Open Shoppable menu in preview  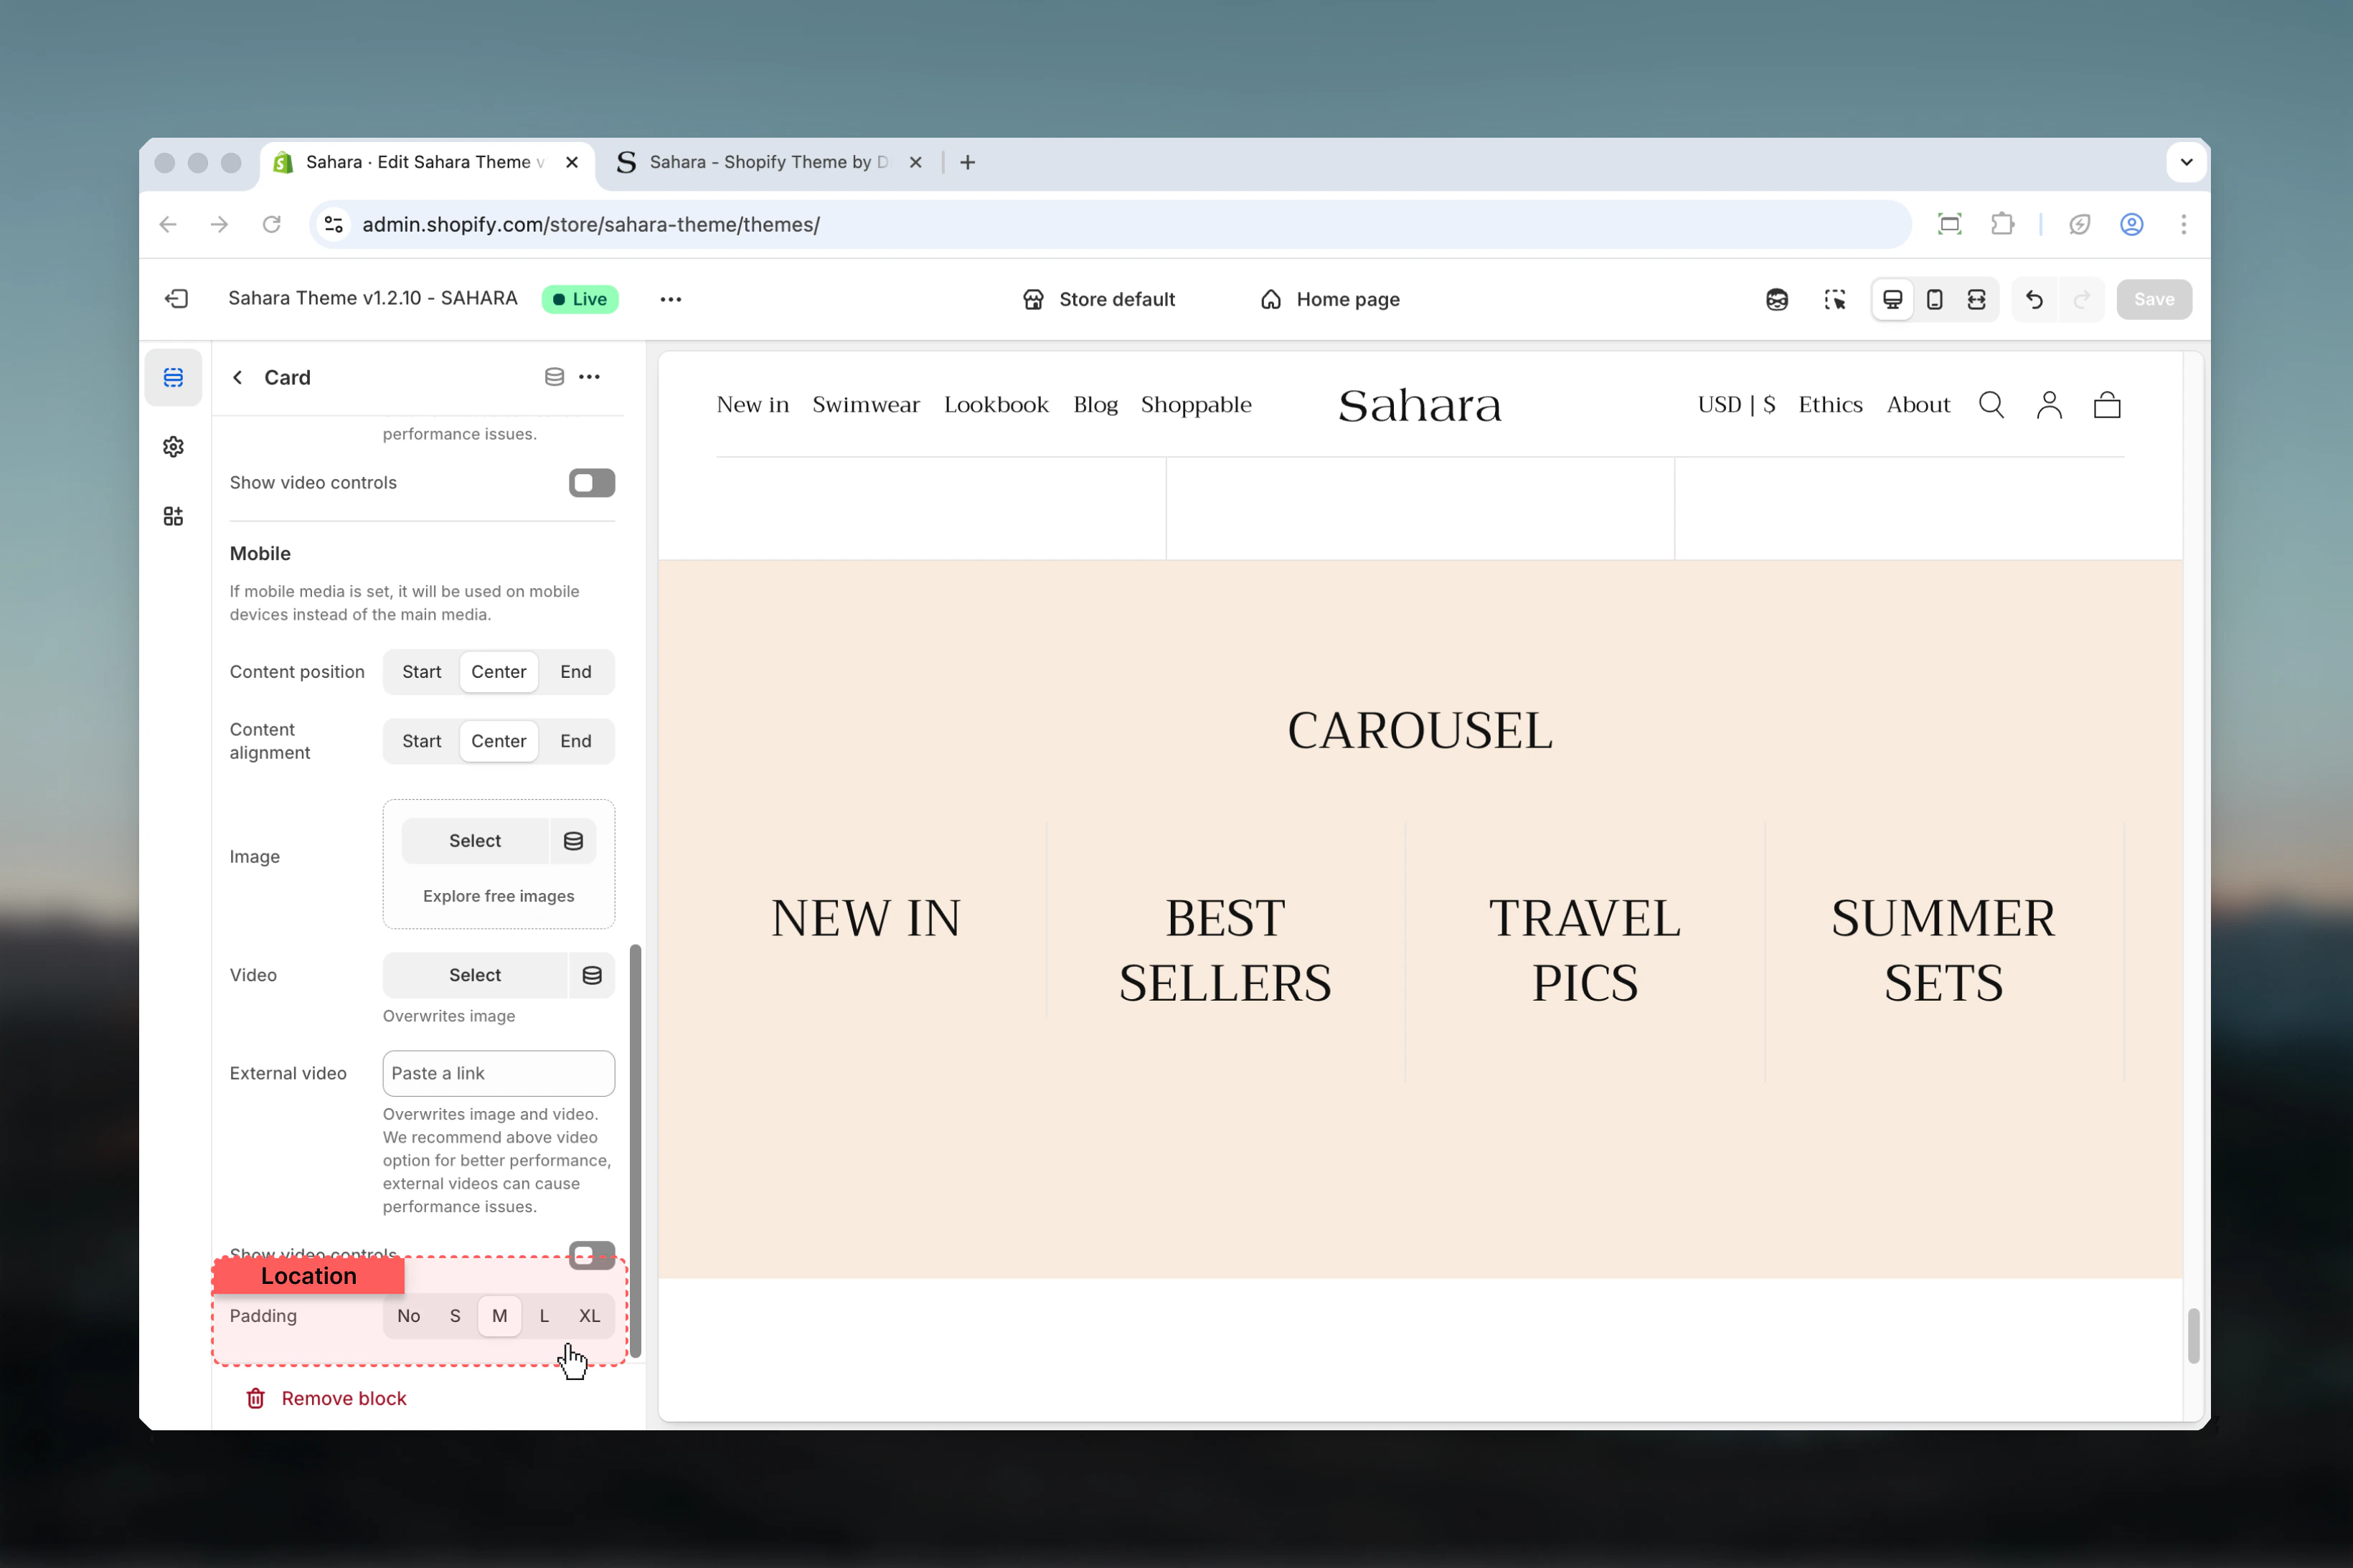pos(1196,405)
